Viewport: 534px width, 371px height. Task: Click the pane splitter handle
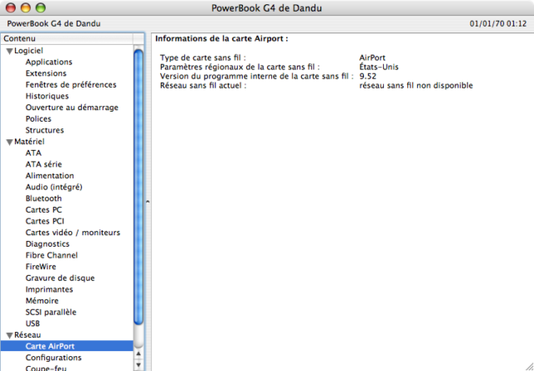(x=148, y=202)
